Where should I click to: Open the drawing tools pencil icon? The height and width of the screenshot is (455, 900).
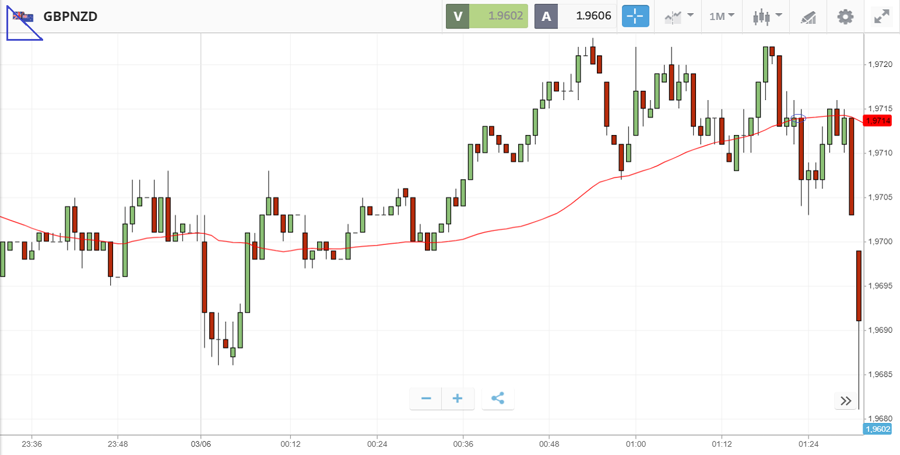point(808,17)
